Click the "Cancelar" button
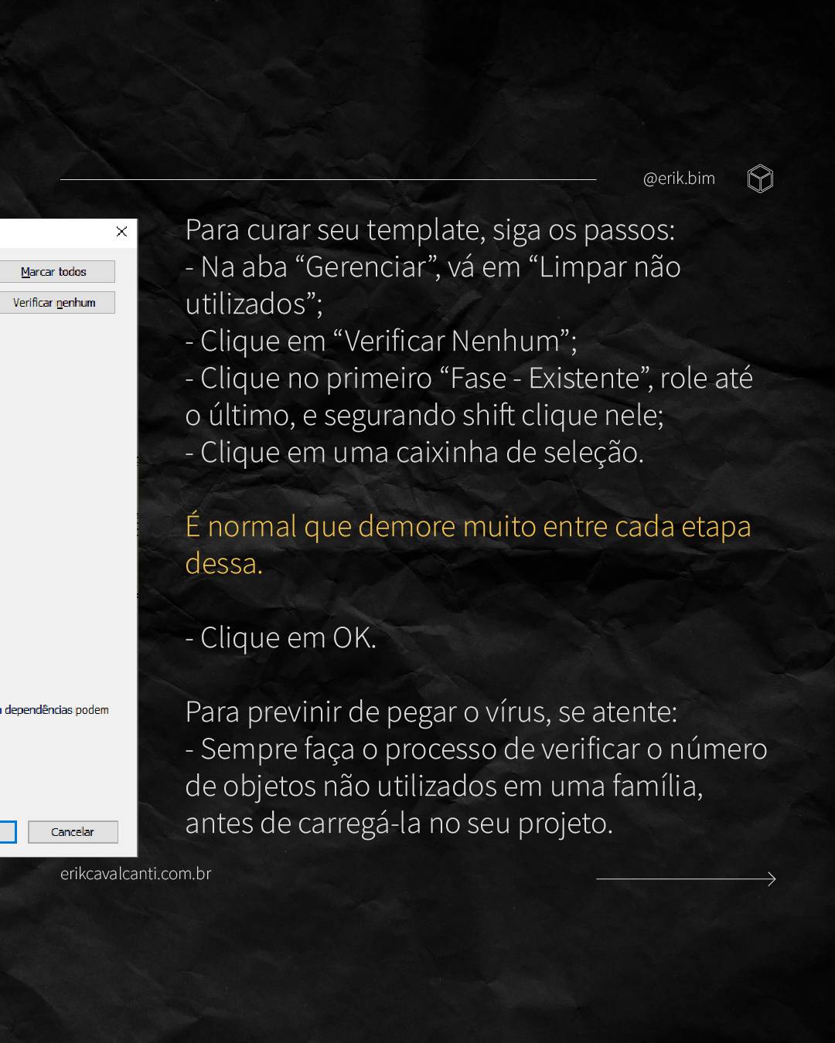 [x=73, y=832]
